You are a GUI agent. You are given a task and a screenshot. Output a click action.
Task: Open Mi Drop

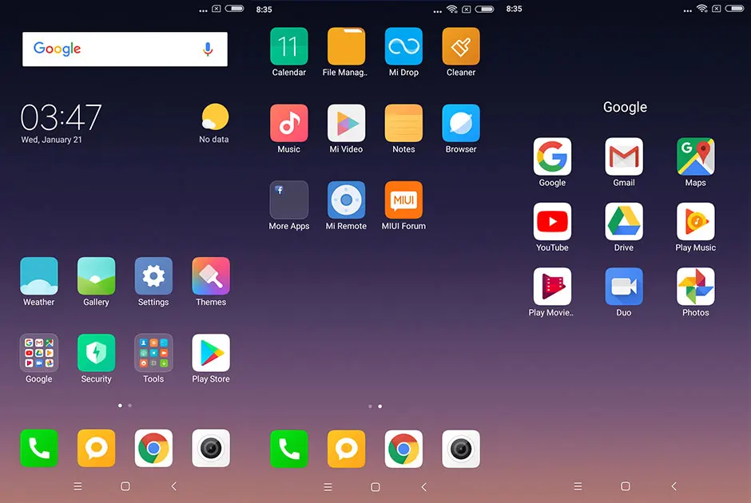(403, 46)
